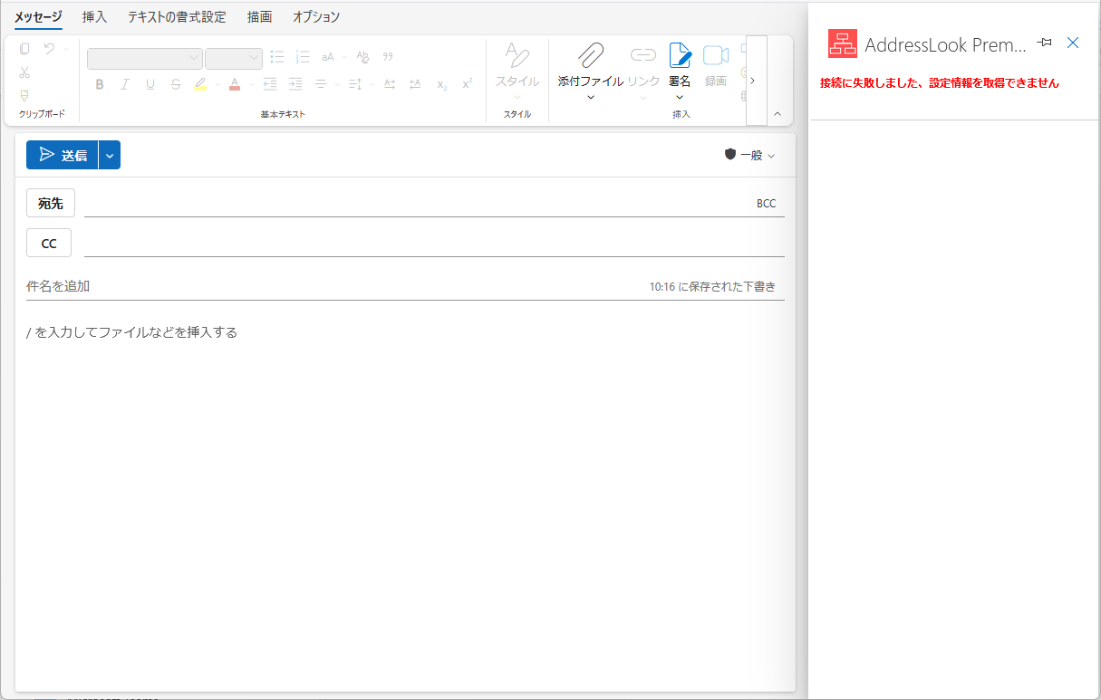Screen dimensions: 1101x700
Task: Click the リンク link icon
Action: tap(643, 56)
